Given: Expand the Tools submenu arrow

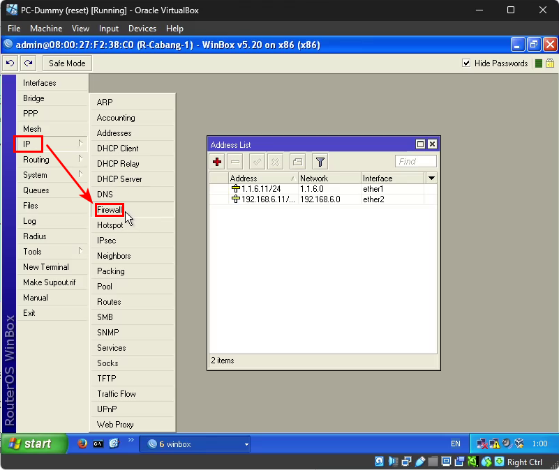Looking at the screenshot, I should (x=80, y=250).
